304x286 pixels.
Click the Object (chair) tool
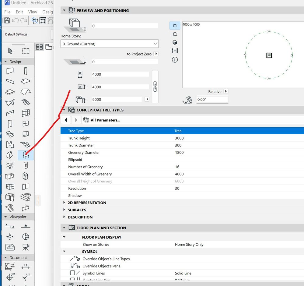tap(26, 155)
